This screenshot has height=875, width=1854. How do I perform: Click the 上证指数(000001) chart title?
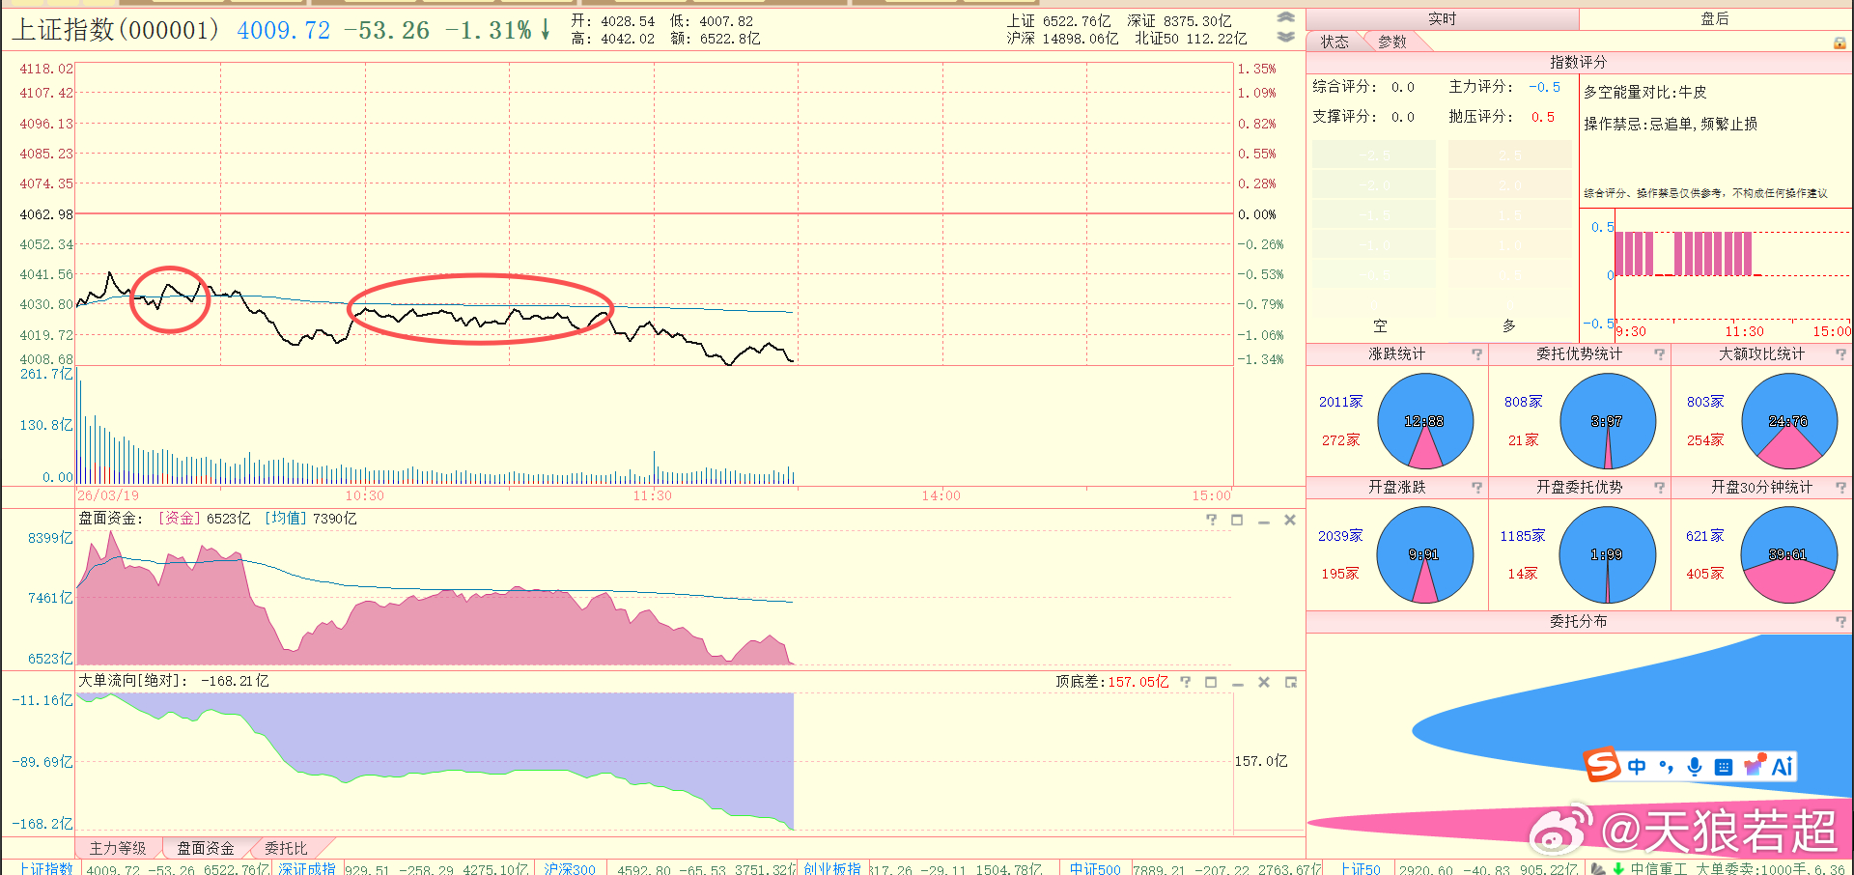[116, 30]
